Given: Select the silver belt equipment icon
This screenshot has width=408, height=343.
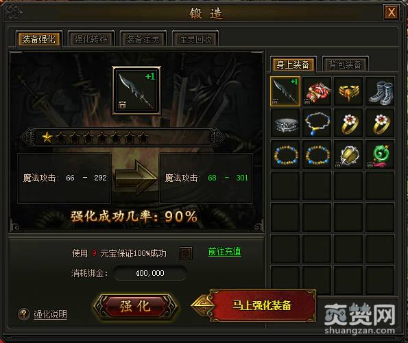Looking at the screenshot, I should point(285,123).
